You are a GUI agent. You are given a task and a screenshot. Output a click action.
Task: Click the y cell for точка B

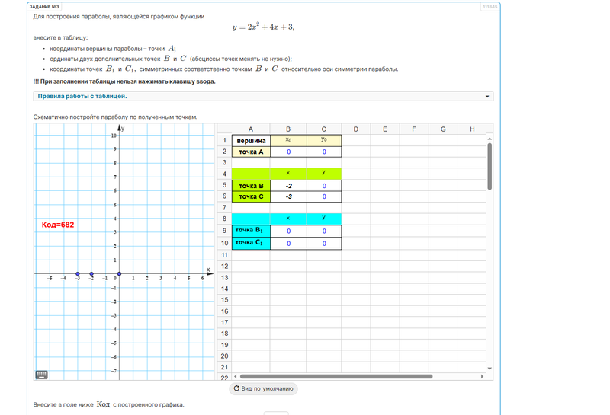pos(324,186)
